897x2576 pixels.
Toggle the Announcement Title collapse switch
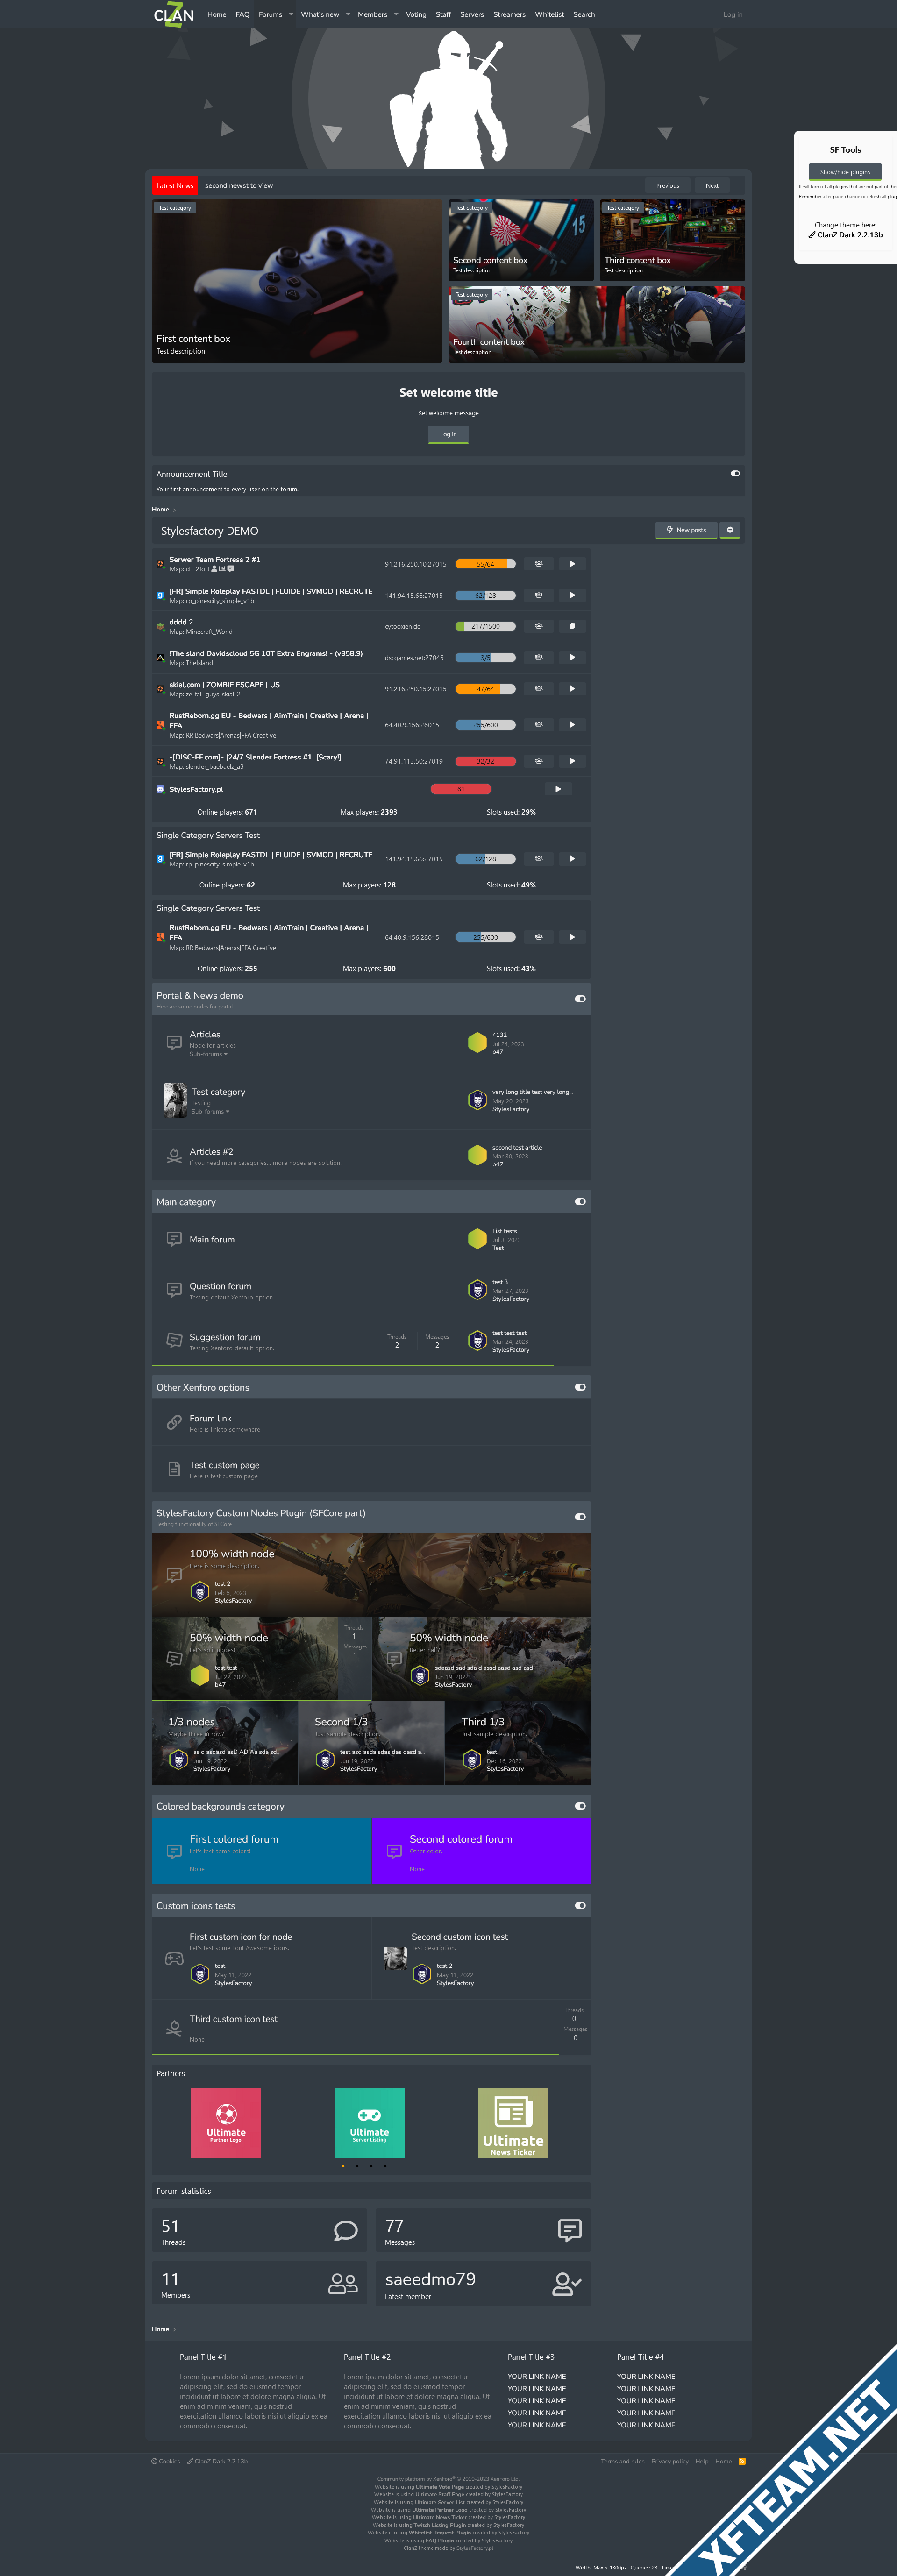735,474
